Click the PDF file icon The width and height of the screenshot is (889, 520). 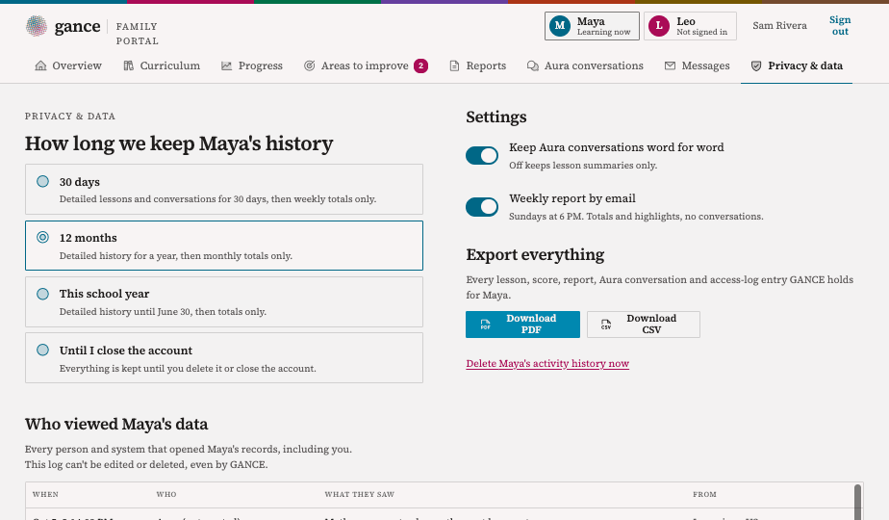point(485,325)
